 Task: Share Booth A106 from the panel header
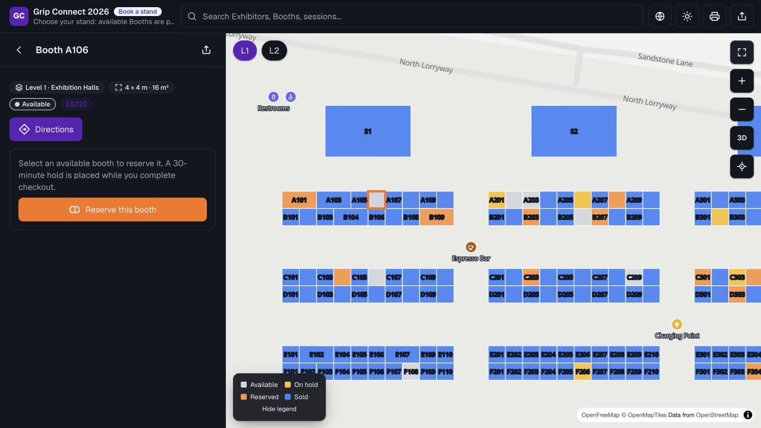pyautogui.click(x=206, y=50)
